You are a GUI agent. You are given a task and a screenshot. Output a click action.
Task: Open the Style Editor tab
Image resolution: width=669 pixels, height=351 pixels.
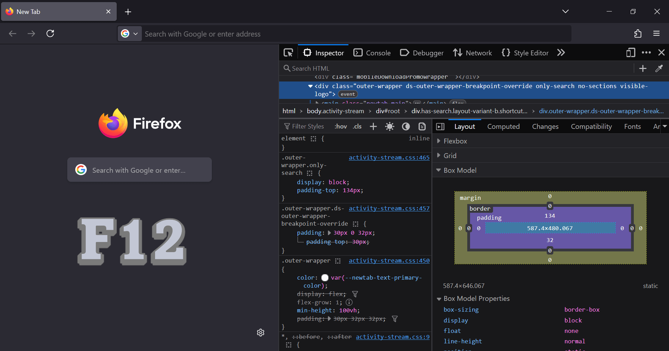(525, 53)
